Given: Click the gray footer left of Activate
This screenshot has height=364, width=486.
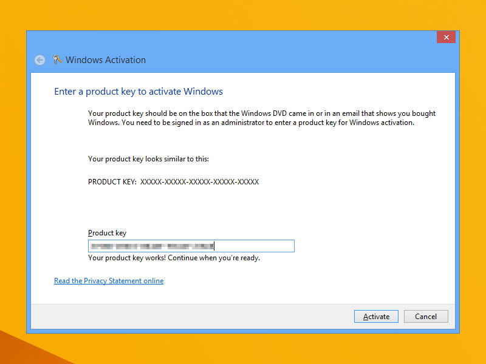Looking at the screenshot, I should [x=182, y=316].
